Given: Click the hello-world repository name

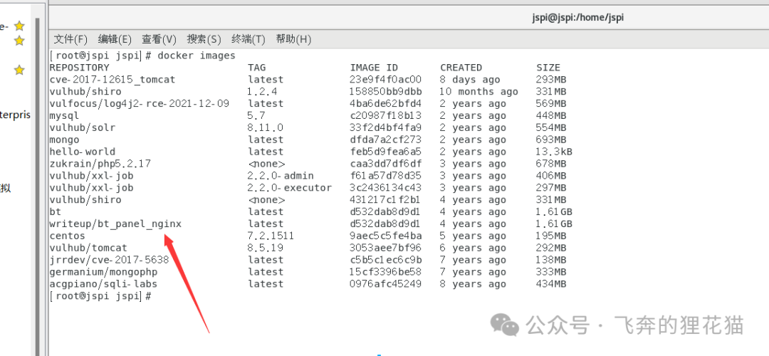Looking at the screenshot, I should click(83, 152).
